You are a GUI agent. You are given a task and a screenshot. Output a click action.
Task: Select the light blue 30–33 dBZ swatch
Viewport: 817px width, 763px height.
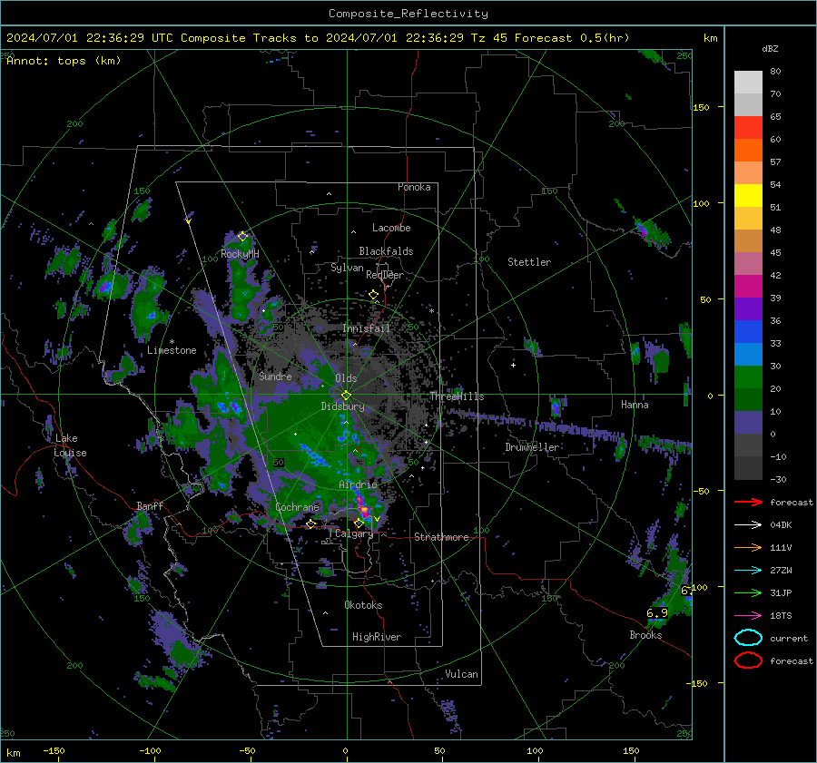coord(748,354)
